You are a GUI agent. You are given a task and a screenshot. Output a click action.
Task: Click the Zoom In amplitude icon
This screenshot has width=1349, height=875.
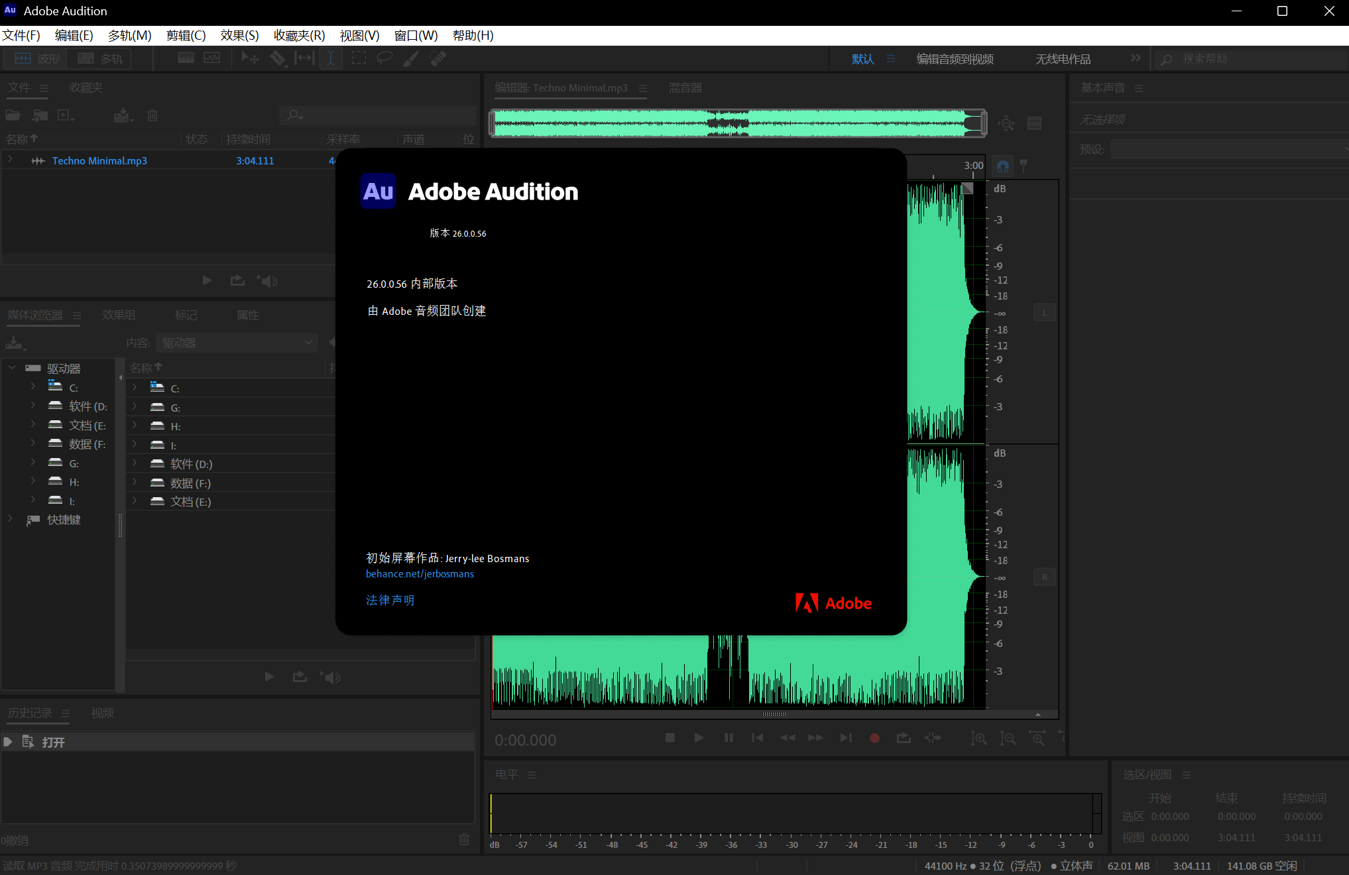pyautogui.click(x=978, y=738)
